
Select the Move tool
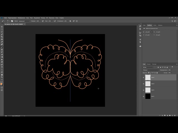click(2, 27)
